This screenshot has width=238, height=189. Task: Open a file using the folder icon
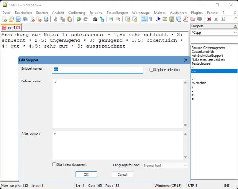click(x=11, y=19)
